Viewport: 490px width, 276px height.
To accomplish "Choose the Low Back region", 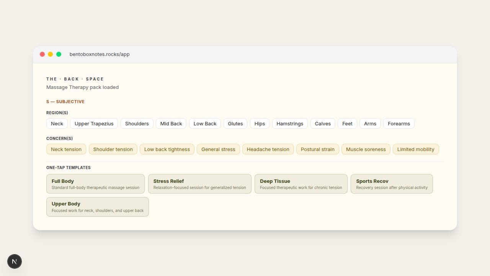I will coord(205,123).
